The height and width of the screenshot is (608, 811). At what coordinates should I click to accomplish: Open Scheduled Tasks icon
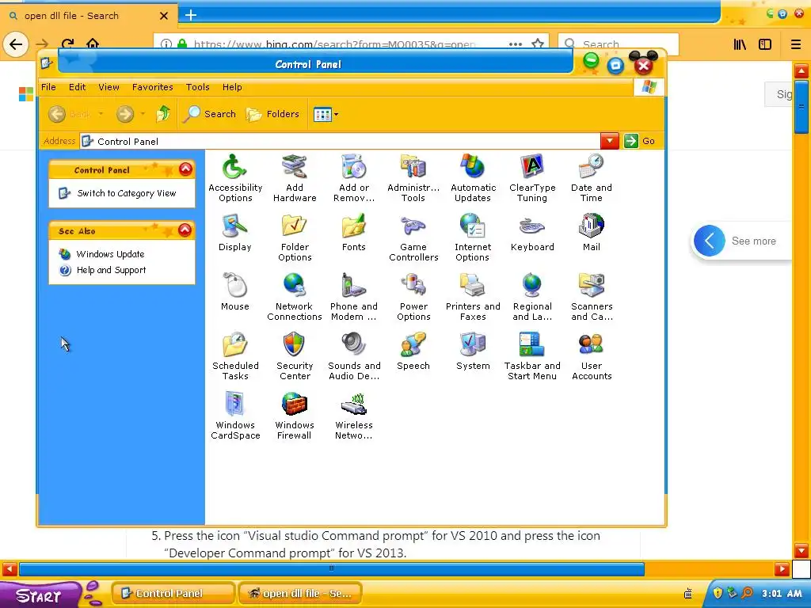[234, 356]
